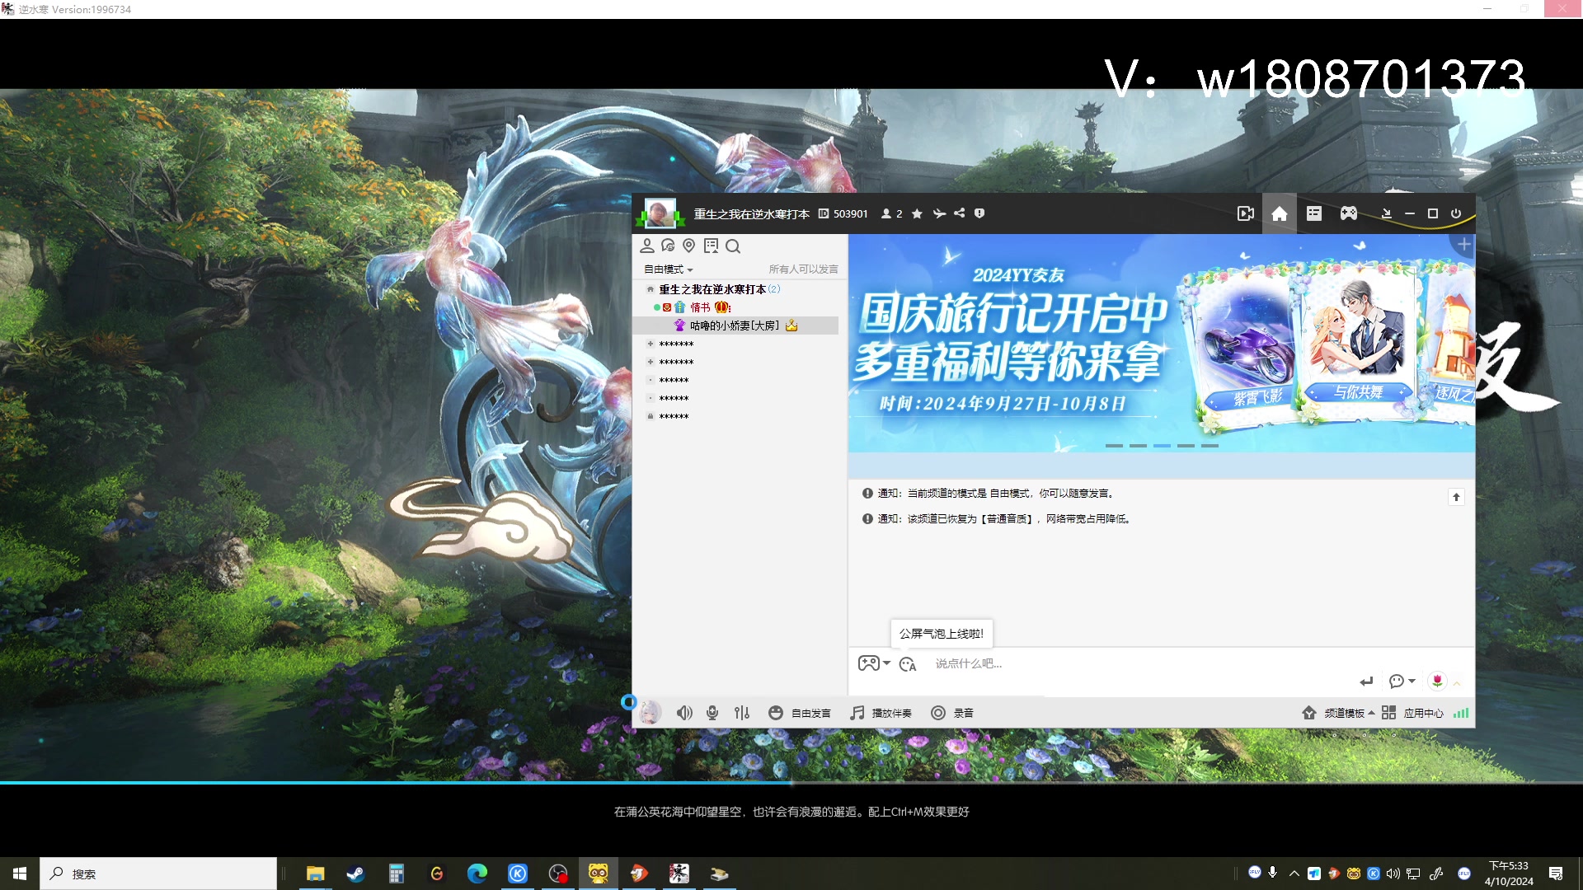Open the emoji font icon in chat input
This screenshot has width=1583, height=890.
(908, 664)
